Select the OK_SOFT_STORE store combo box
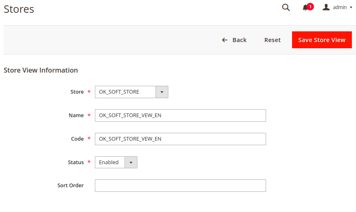The image size is (356, 212). click(x=132, y=92)
